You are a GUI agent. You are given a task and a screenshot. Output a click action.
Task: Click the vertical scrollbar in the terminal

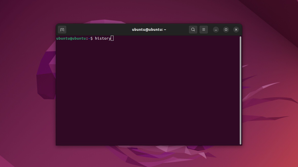coord(240,90)
